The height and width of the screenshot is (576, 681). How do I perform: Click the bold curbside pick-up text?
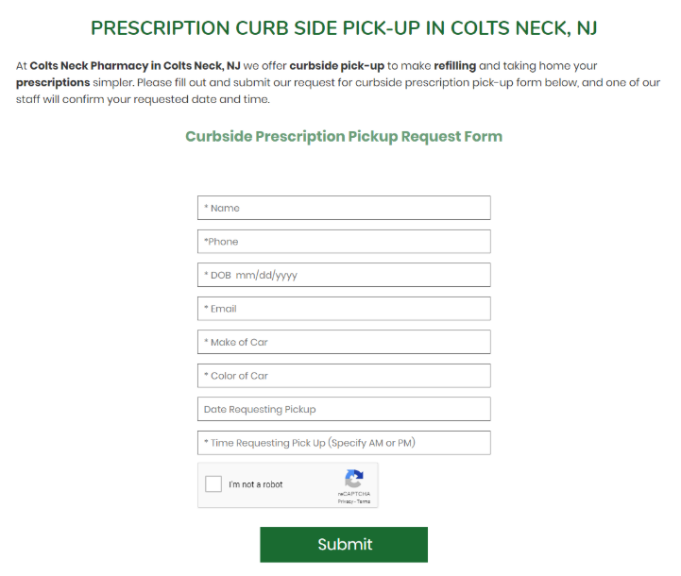(337, 66)
